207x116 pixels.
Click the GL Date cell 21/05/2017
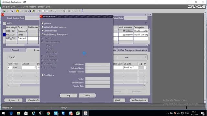pos(131,67)
